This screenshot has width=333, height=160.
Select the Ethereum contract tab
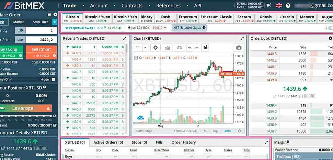pyautogui.click(x=188, y=18)
